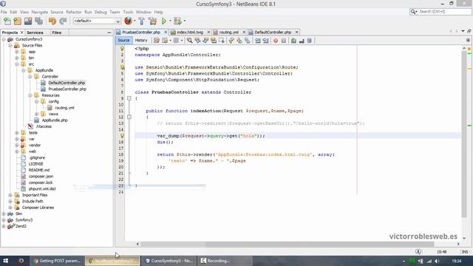Select routing.yml in project tree
The height and width of the screenshot is (266, 473).
[64, 108]
